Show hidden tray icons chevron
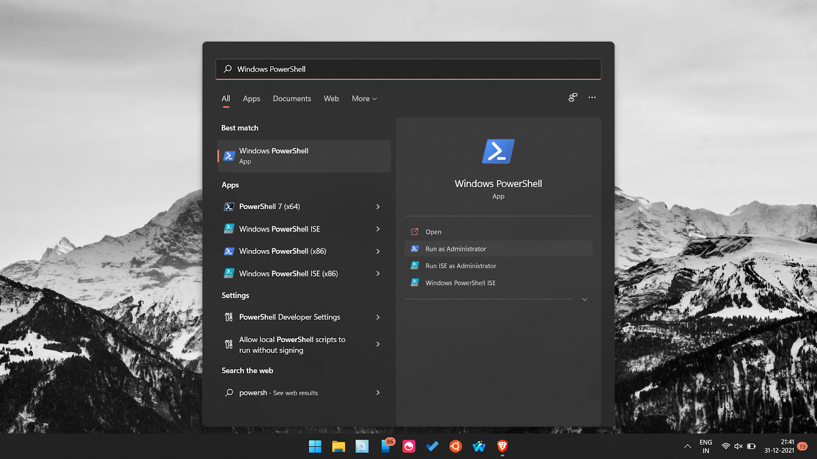Viewport: 817px width, 459px height. click(688, 446)
